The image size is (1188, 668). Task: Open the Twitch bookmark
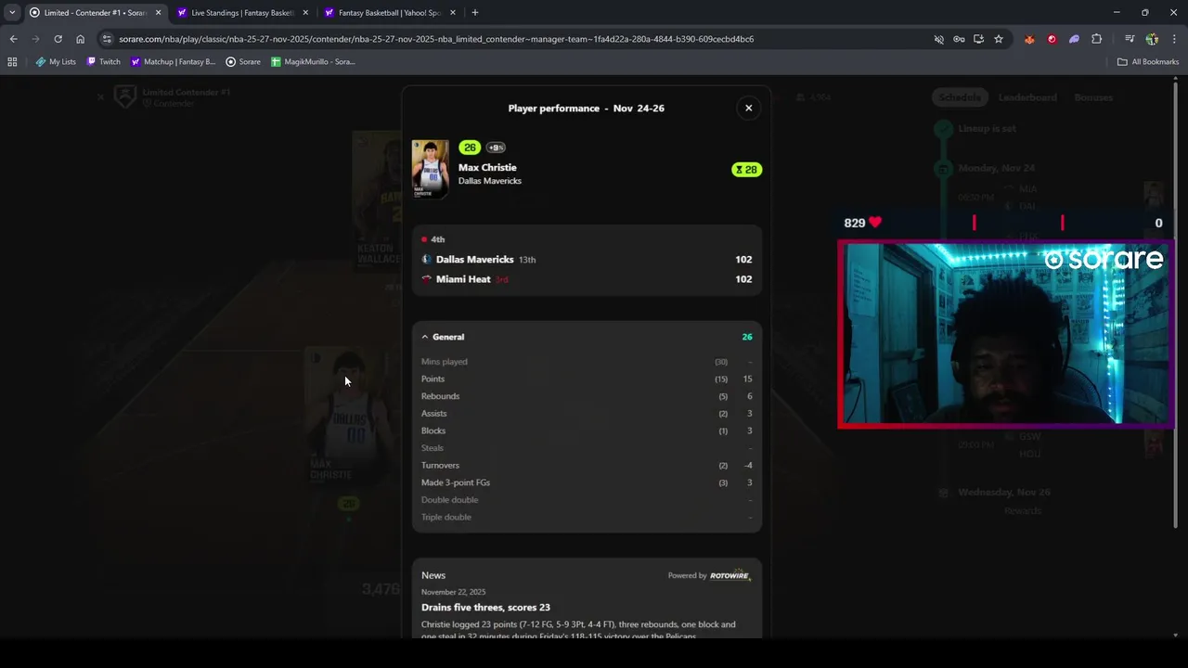(103, 62)
